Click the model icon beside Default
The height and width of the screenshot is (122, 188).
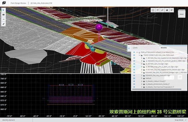point(144,78)
